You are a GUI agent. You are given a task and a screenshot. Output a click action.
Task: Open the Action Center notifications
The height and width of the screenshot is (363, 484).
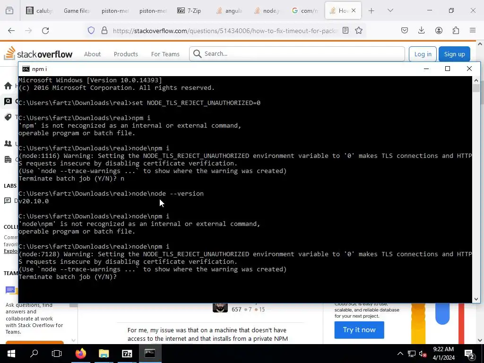click(x=469, y=354)
